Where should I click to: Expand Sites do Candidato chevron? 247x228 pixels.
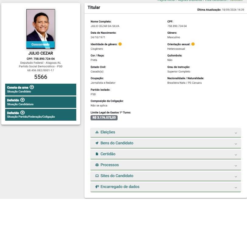coord(236,176)
